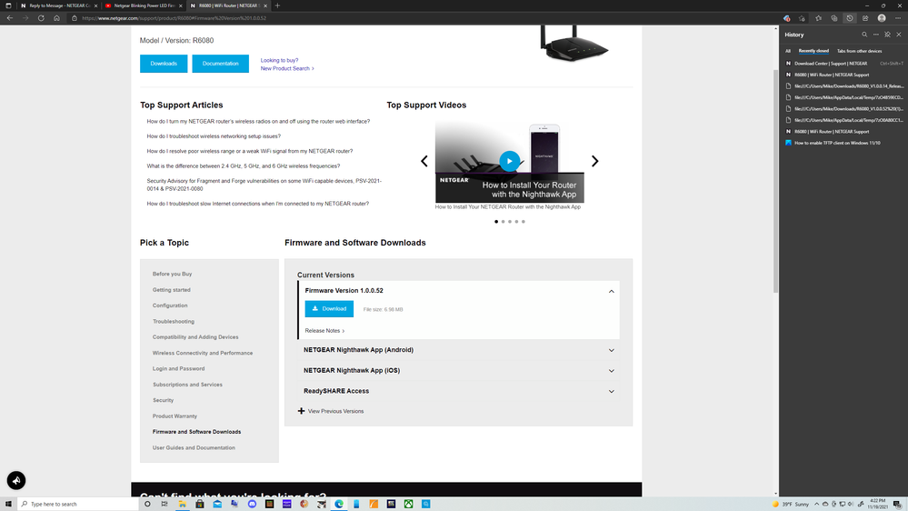
Task: Search history using the magnifier icon
Action: (864, 35)
